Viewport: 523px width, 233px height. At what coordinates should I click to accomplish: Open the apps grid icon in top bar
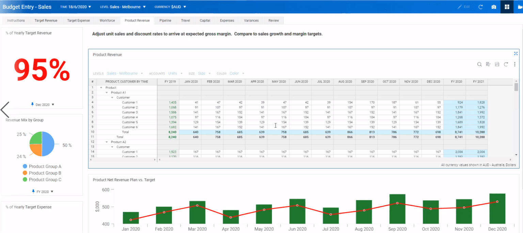tap(507, 6)
